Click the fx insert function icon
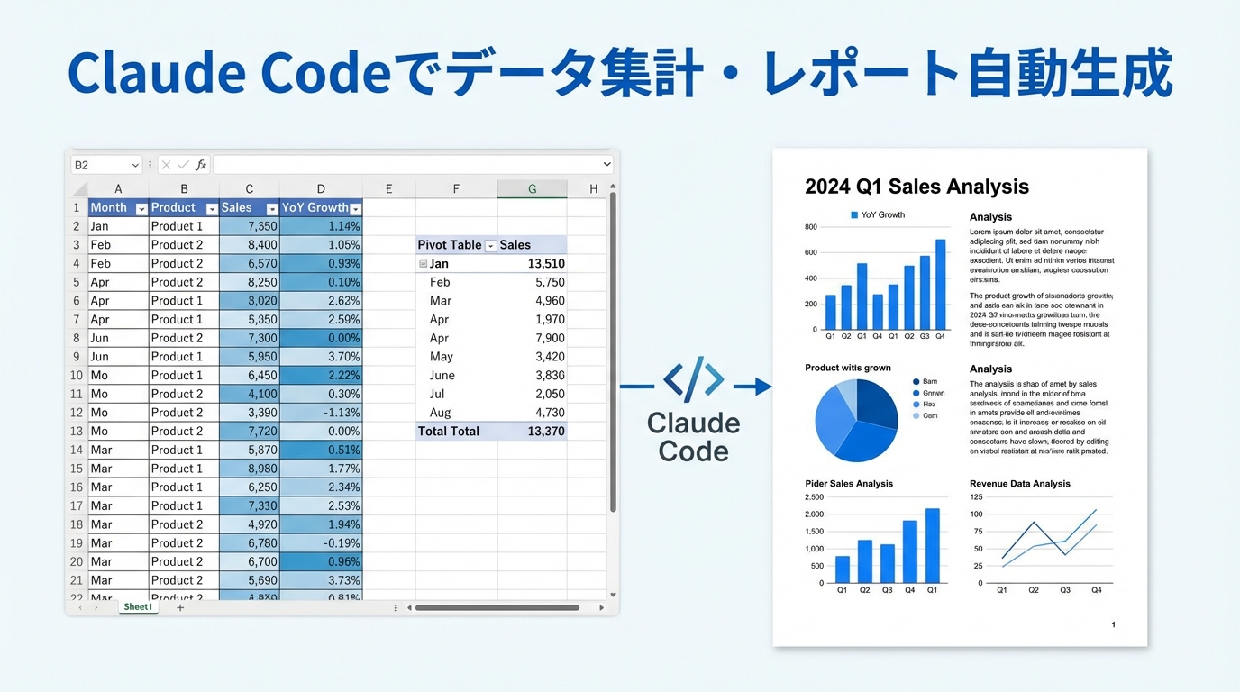1240x692 pixels. 201,165
